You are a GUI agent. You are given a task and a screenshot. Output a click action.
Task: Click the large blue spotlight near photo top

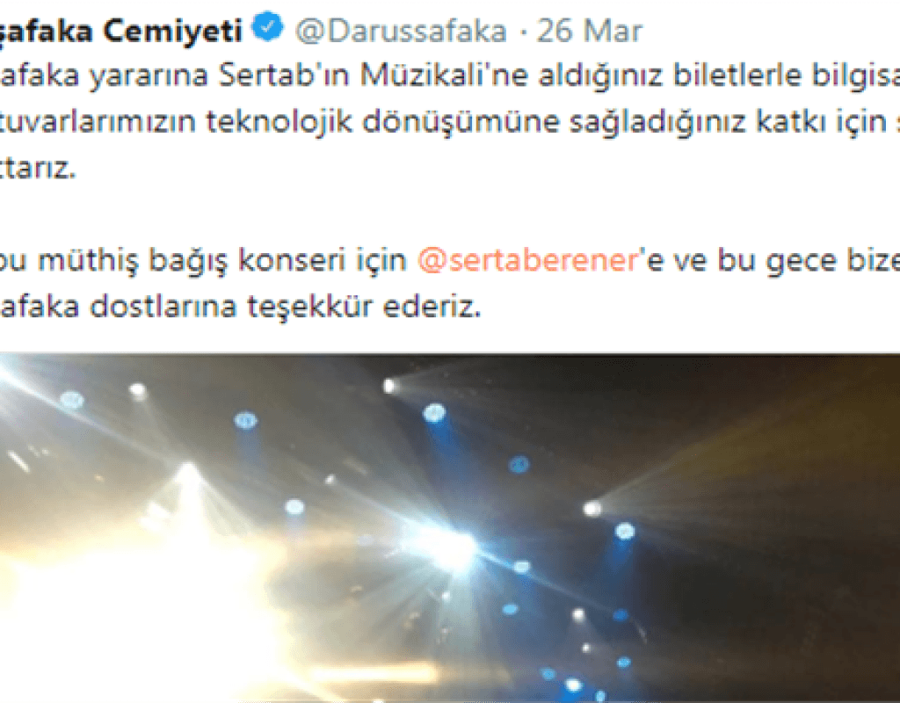(434, 413)
